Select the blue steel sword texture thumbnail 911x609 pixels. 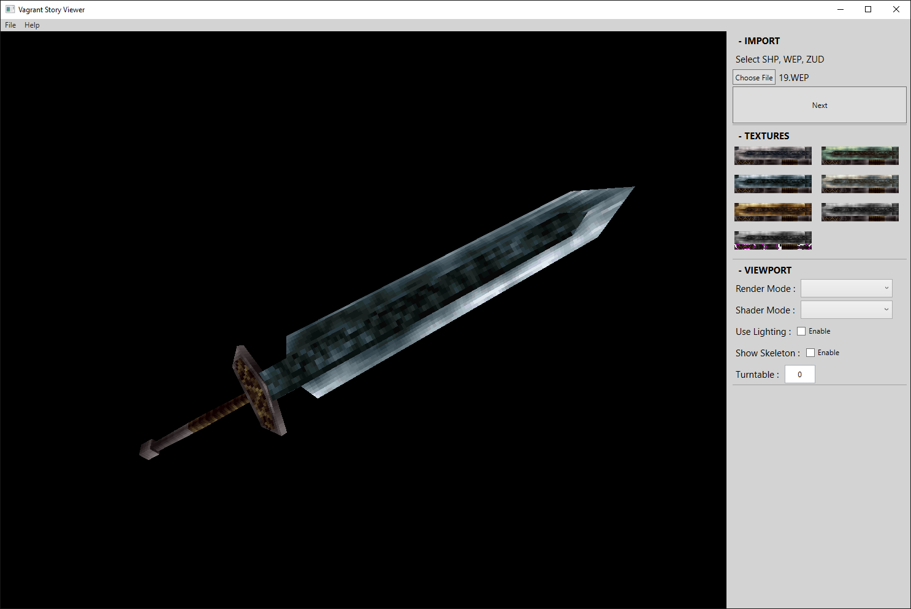[773, 184]
